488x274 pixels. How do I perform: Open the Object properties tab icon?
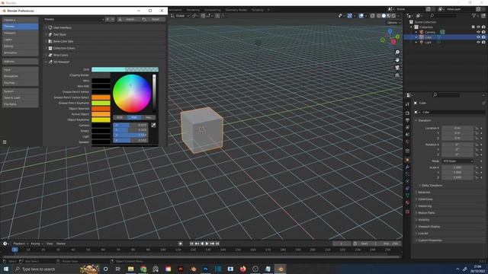pyautogui.click(x=407, y=160)
